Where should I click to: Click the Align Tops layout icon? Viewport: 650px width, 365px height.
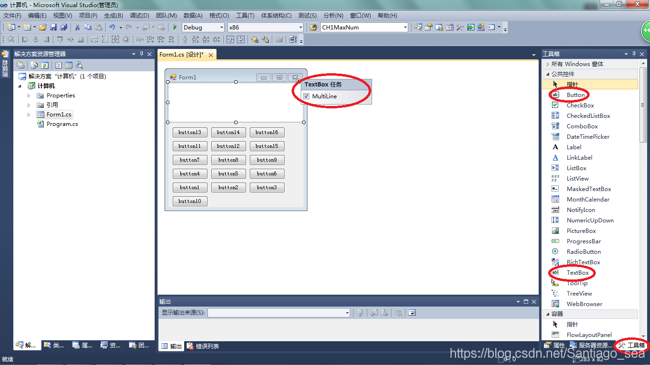59,39
